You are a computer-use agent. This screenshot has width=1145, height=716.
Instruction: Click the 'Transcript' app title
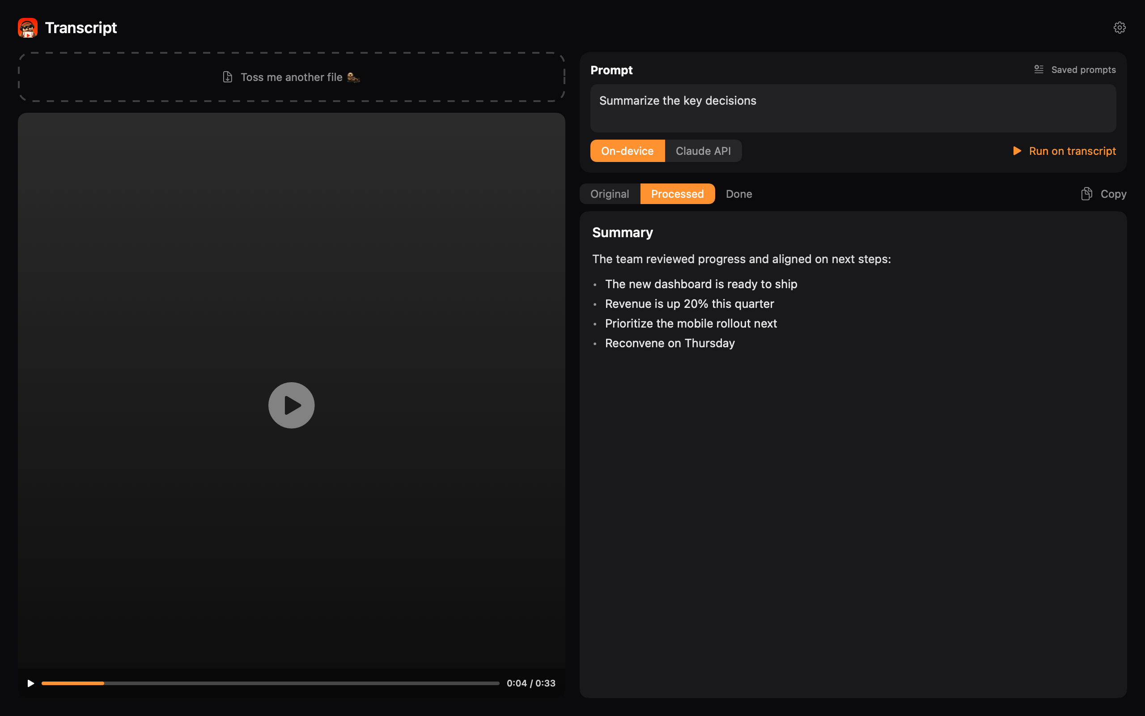click(81, 27)
